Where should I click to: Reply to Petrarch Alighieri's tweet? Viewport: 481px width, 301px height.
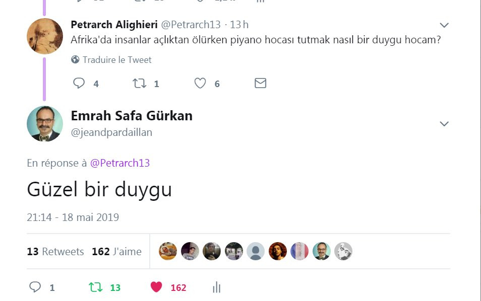pyautogui.click(x=79, y=83)
